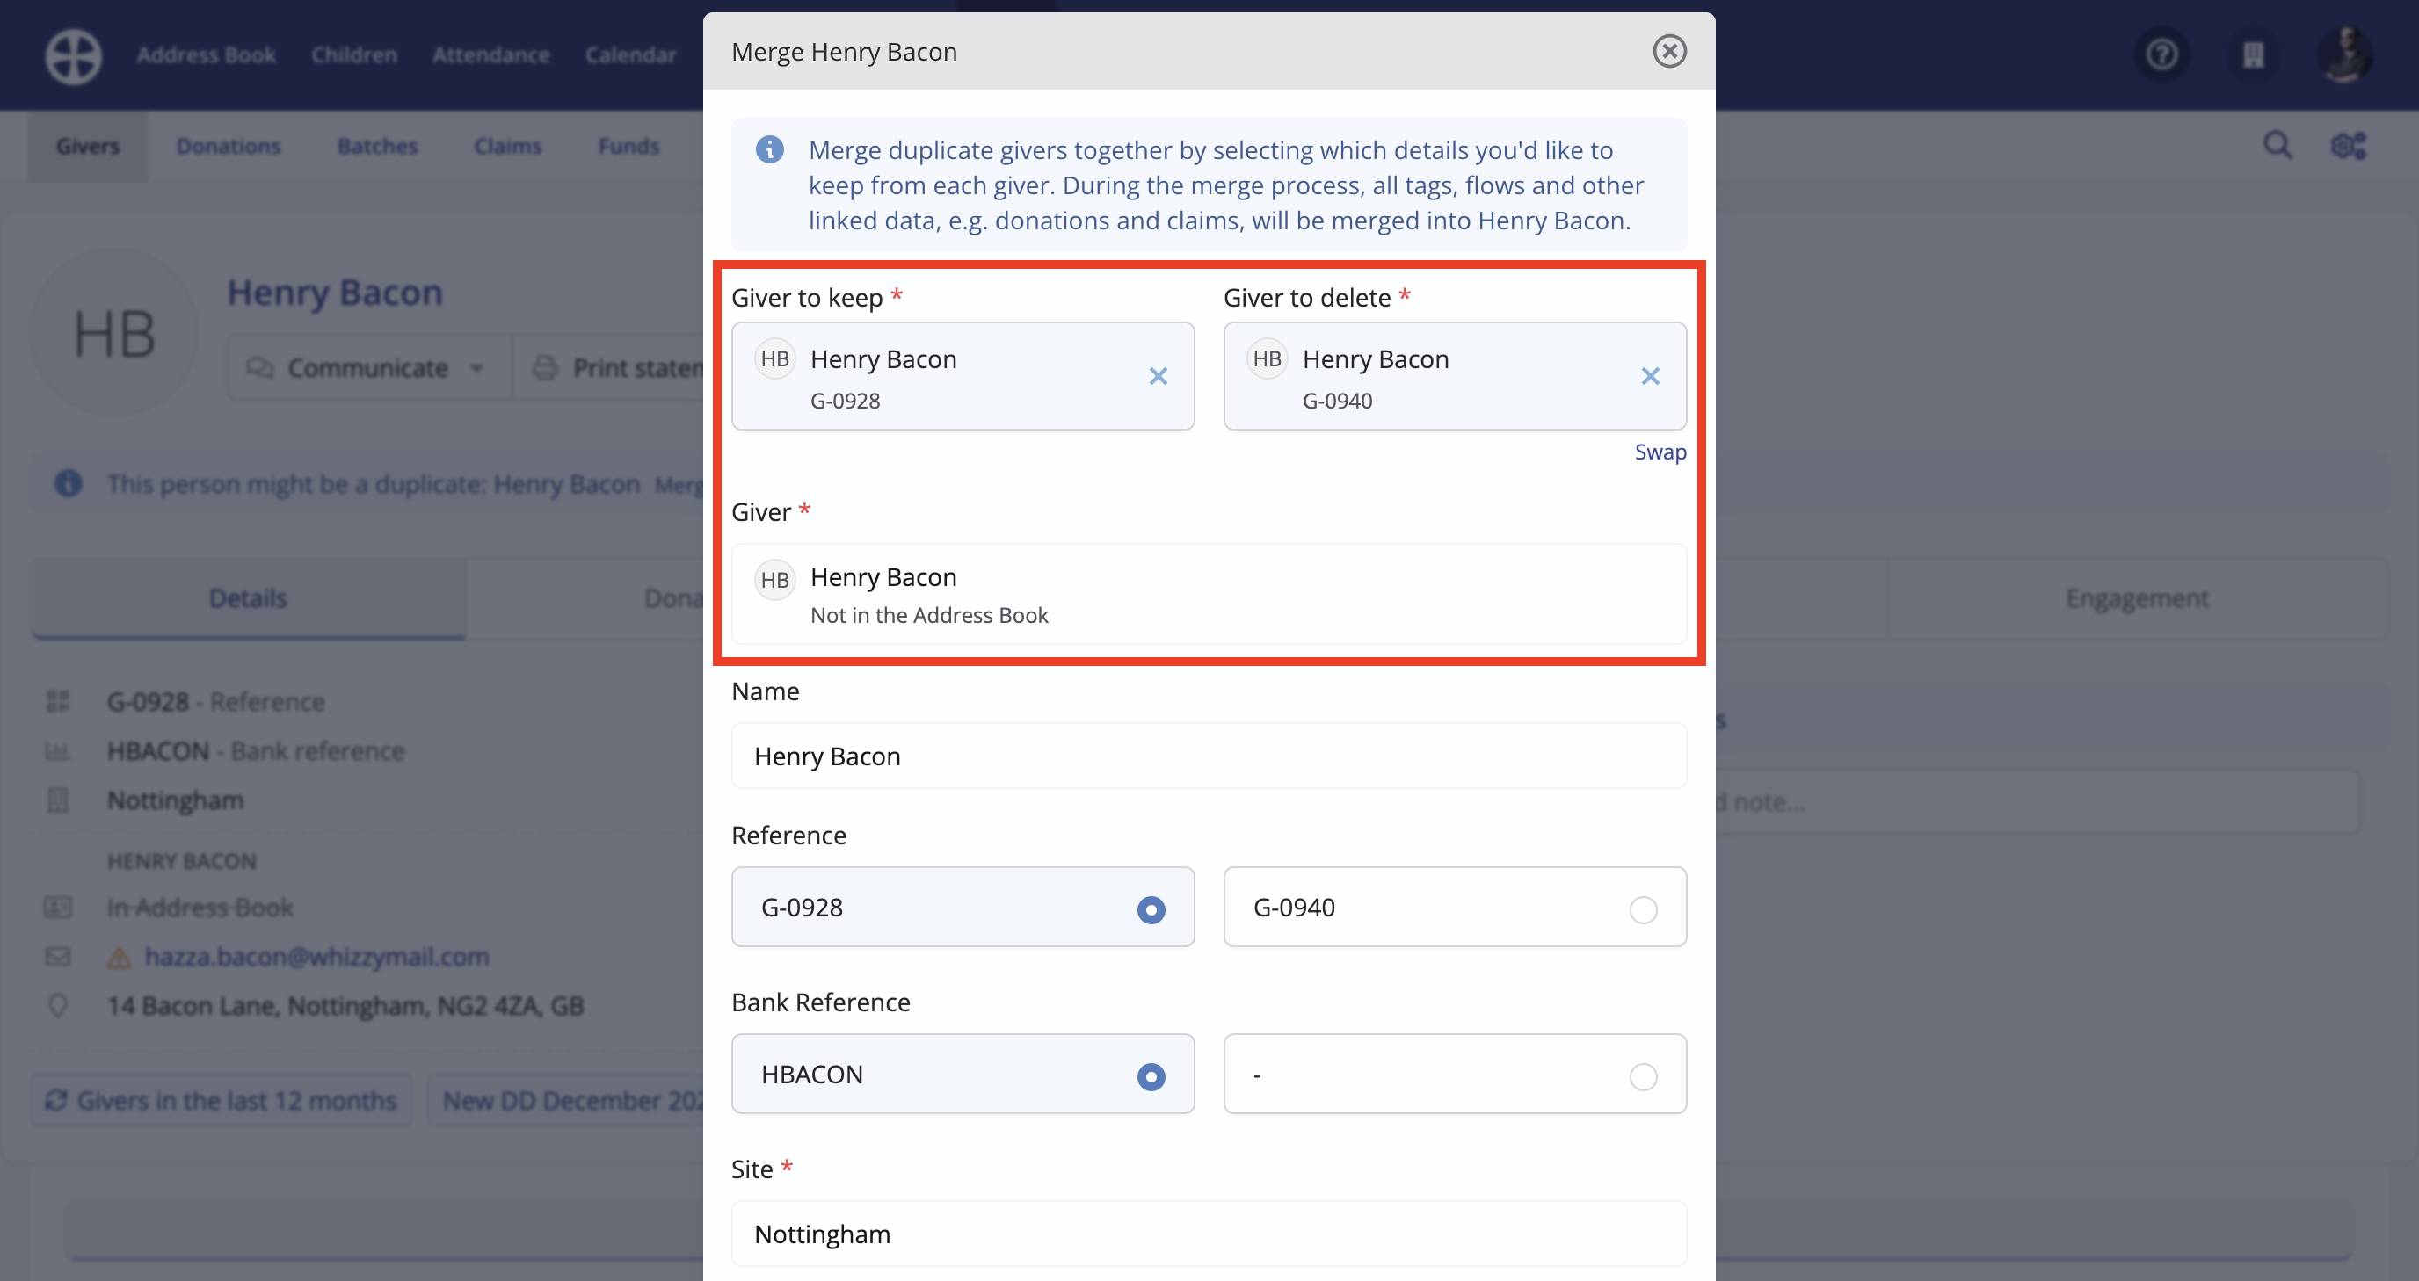2419x1281 pixels.
Task: Open the Batches tab
Action: [377, 147]
